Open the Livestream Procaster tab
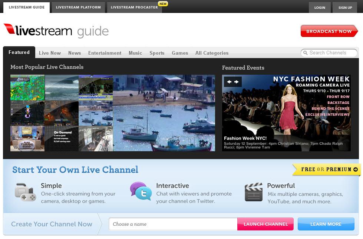 [x=134, y=7]
